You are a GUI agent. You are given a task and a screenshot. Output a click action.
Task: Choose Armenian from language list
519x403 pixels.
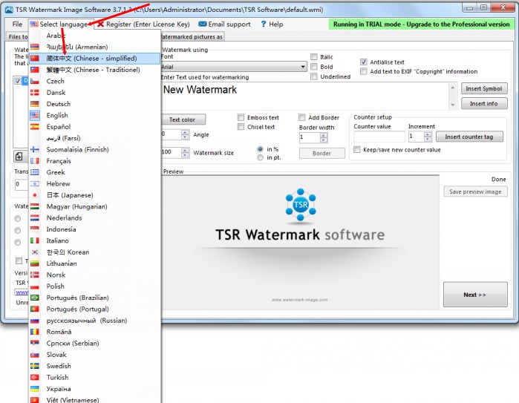click(x=94, y=47)
